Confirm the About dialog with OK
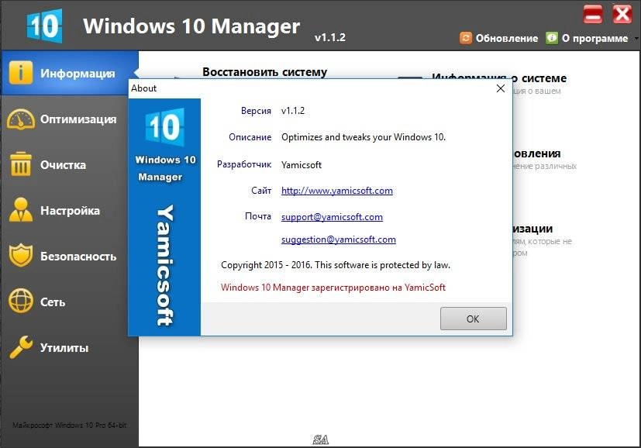This screenshot has height=448, width=641. (473, 319)
